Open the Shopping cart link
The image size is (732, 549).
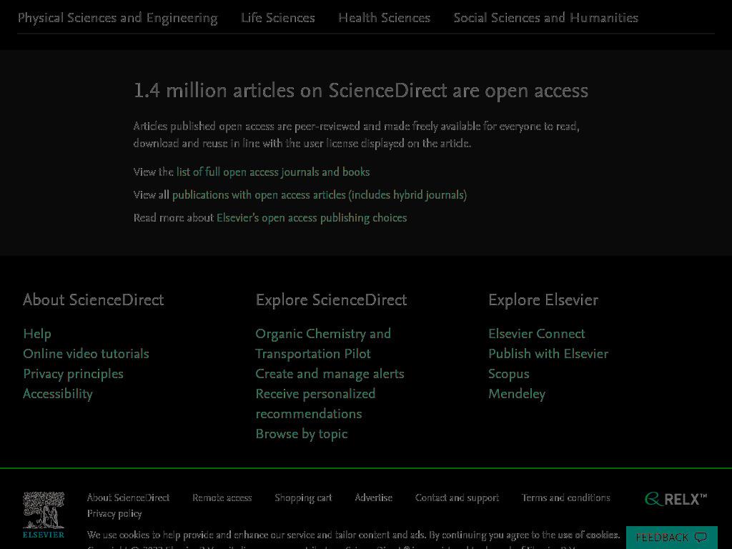(x=303, y=498)
